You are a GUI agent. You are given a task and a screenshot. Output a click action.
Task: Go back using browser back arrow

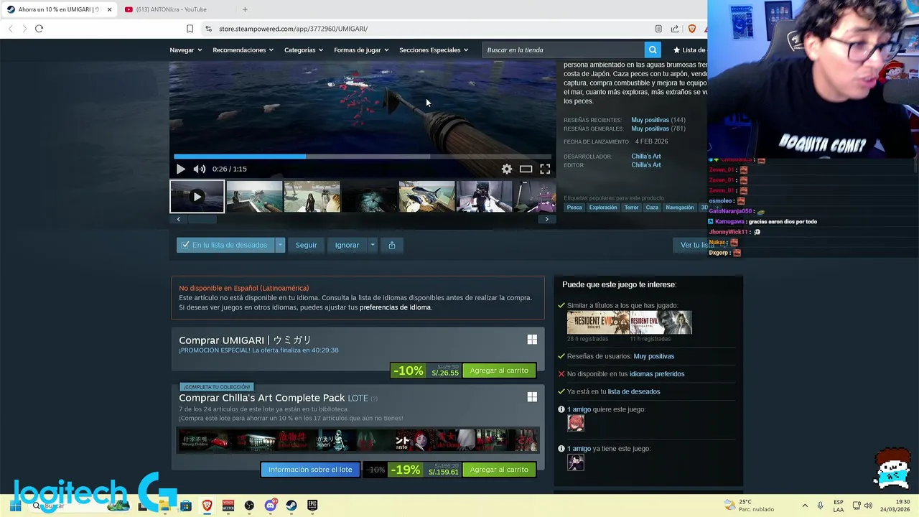click(x=10, y=29)
